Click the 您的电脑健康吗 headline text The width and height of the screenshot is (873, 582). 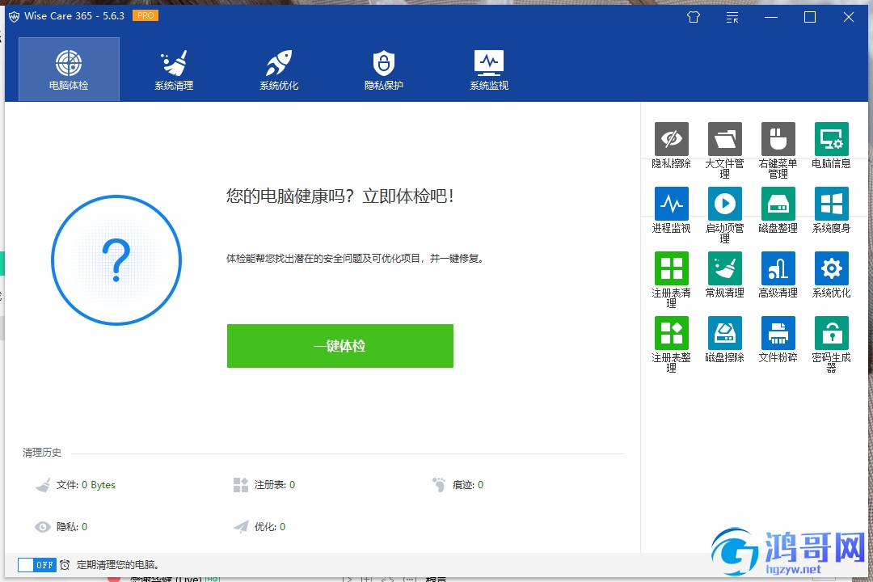(x=340, y=196)
